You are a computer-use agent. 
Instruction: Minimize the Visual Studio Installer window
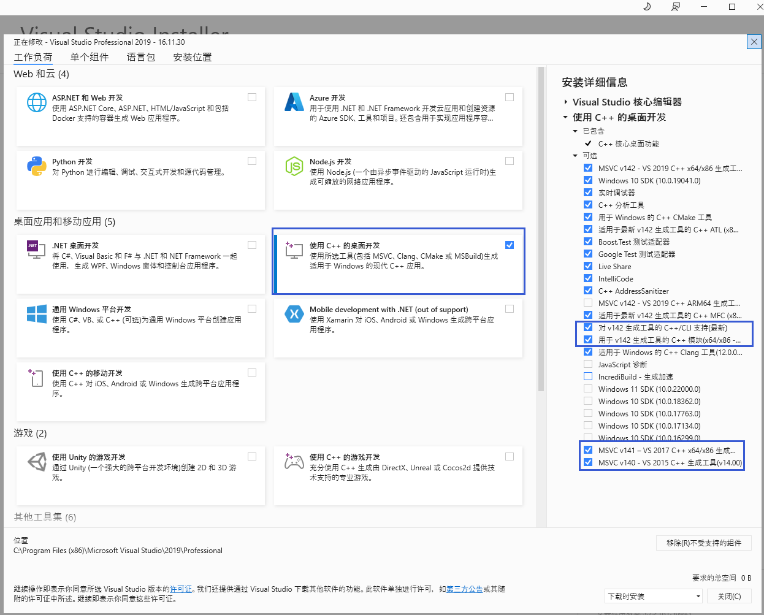(703, 7)
